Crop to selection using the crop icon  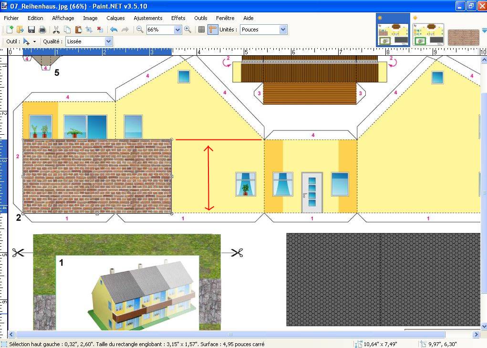point(89,30)
